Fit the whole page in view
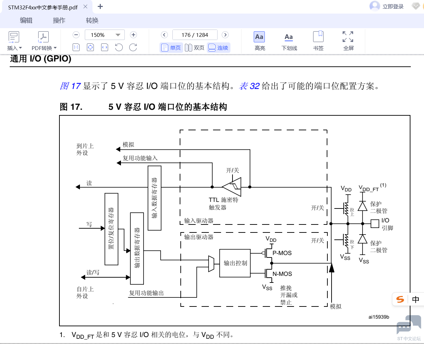The image size is (424, 344). point(90,47)
